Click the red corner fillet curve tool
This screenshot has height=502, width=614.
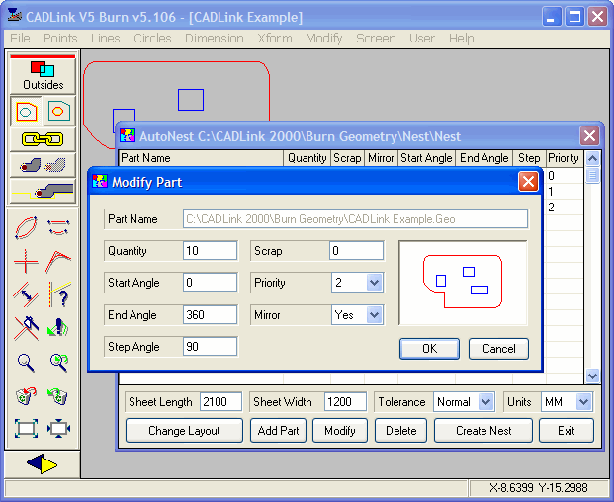click(58, 261)
